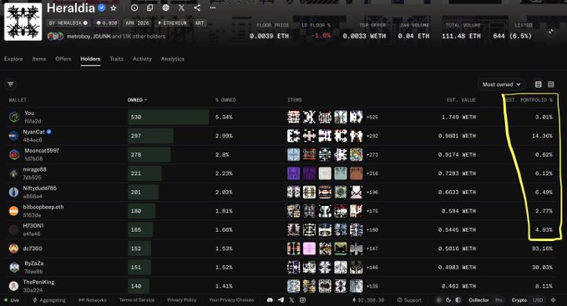This screenshot has height=306, width=567.
Task: Select the dark theme moon icon
Action: (448, 300)
